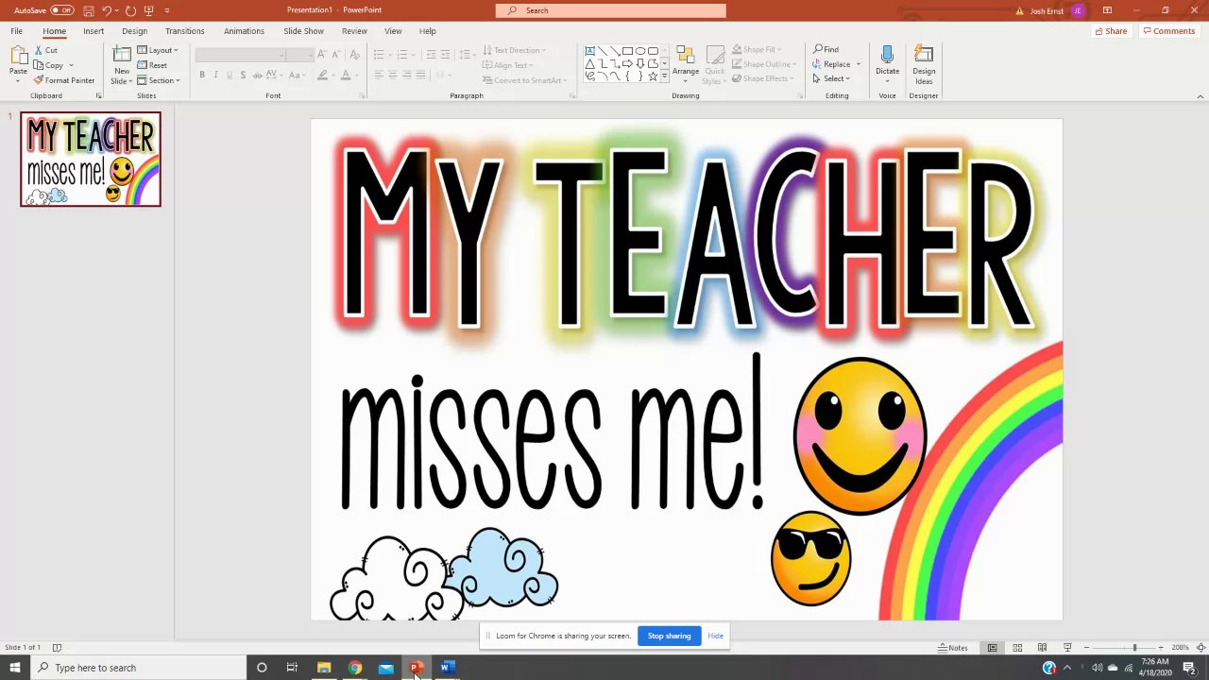Select the Text Box shape in gallery
Viewport: 1209px width, 680px height.
589,51
